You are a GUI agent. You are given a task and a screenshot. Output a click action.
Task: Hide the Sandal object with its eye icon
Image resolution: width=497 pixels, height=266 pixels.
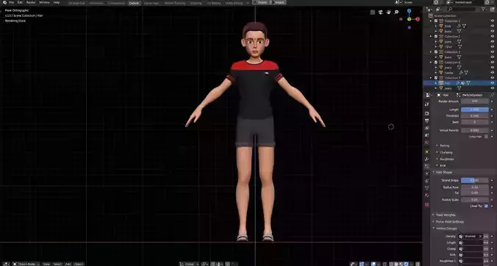tap(493, 73)
